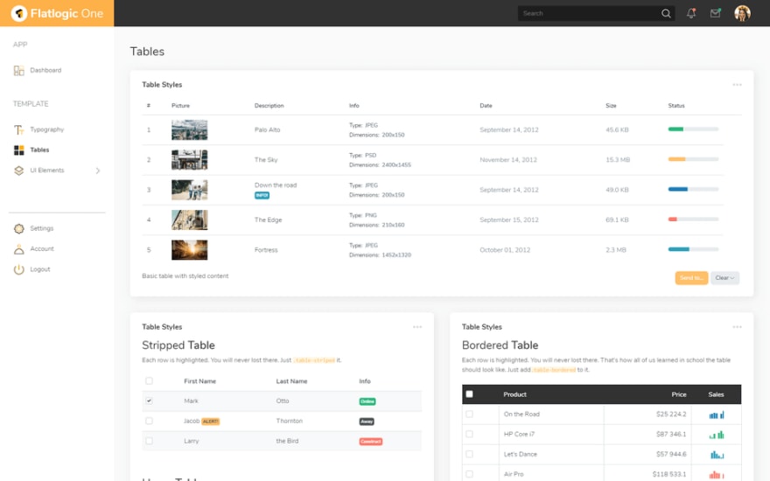This screenshot has width=770, height=481.
Task: Click Logout in the sidebar
Action: [x=40, y=269]
